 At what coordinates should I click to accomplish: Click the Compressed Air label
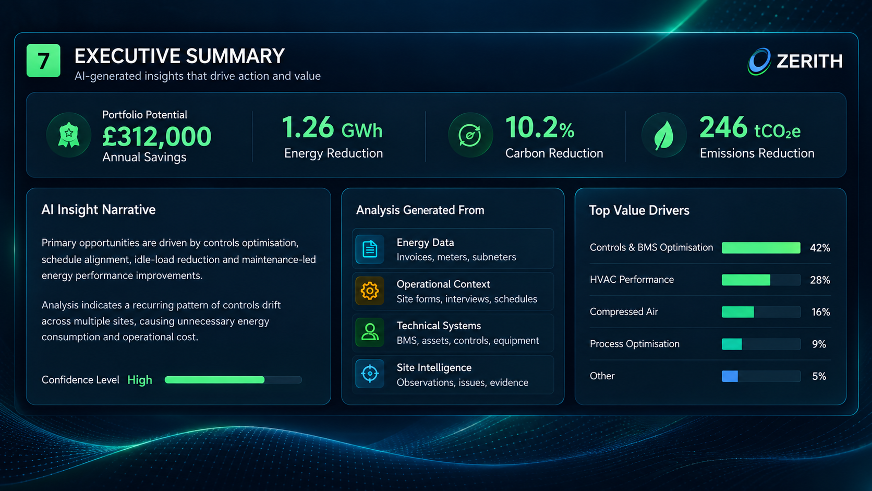click(624, 312)
